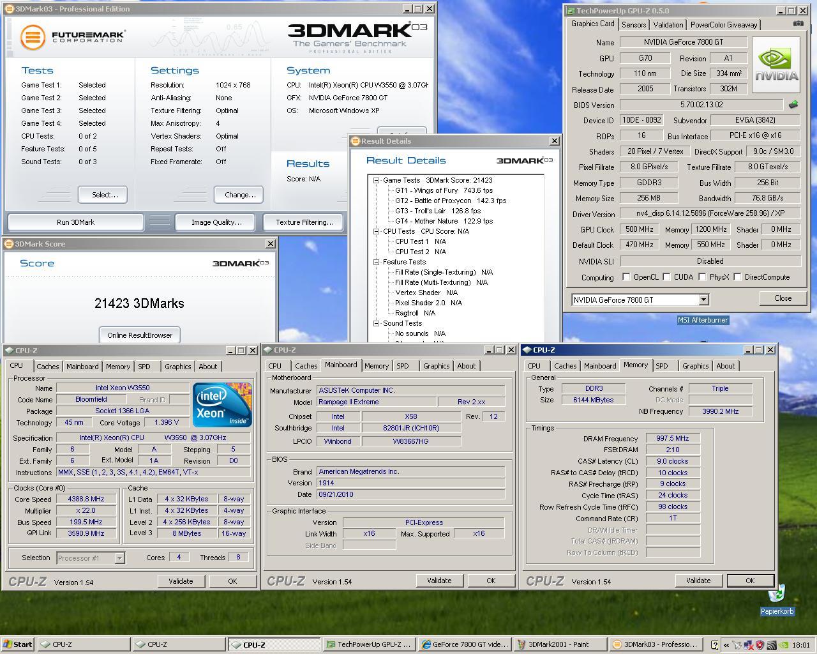Viewport: 817px width, 654px height.
Task: Open 3DMark03 - Professional taskbar item
Action: coord(656,644)
